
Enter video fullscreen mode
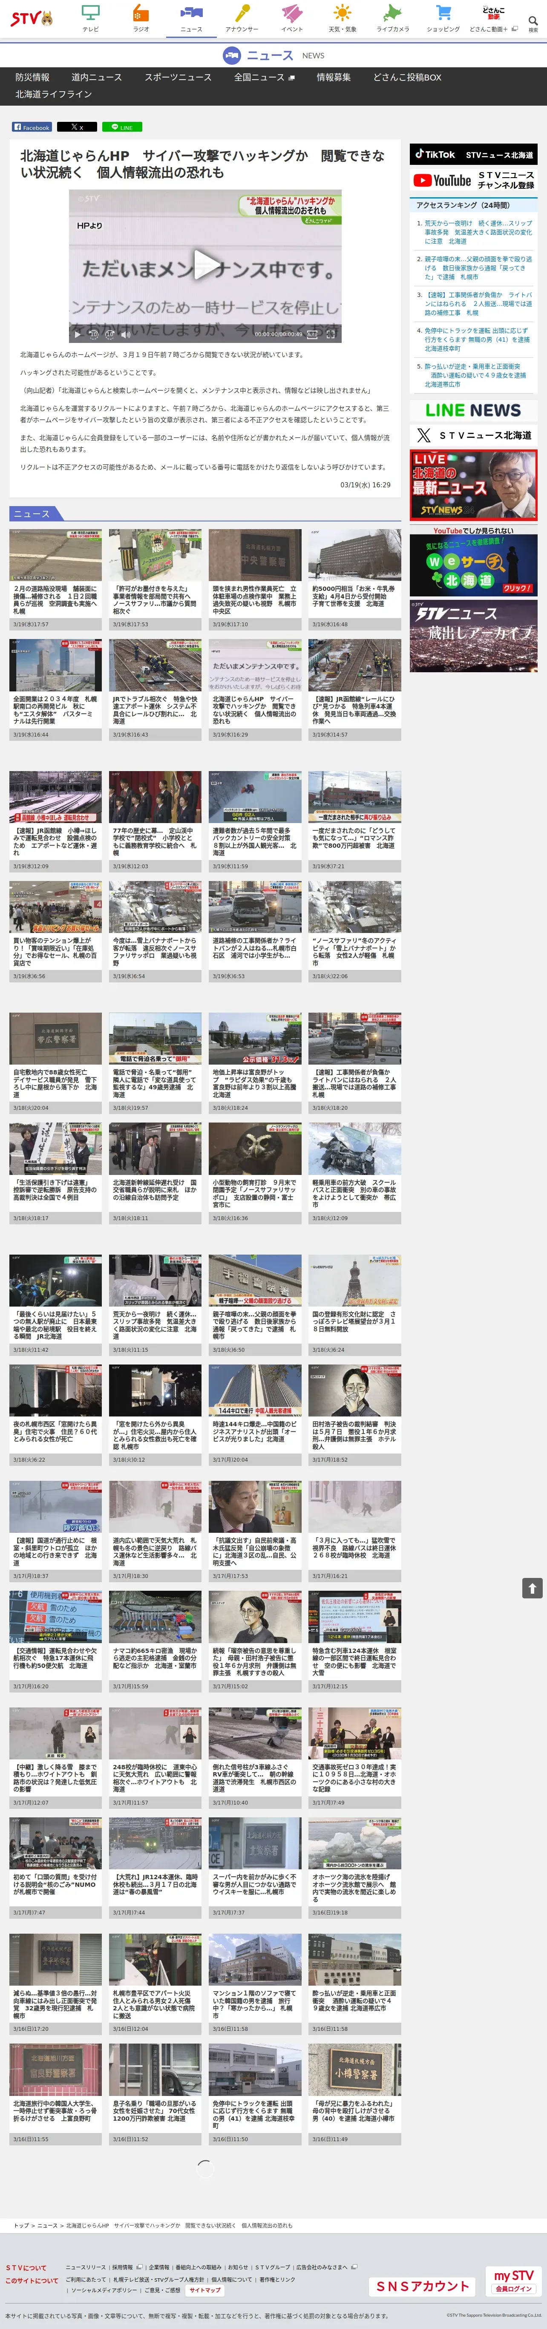pyautogui.click(x=330, y=334)
